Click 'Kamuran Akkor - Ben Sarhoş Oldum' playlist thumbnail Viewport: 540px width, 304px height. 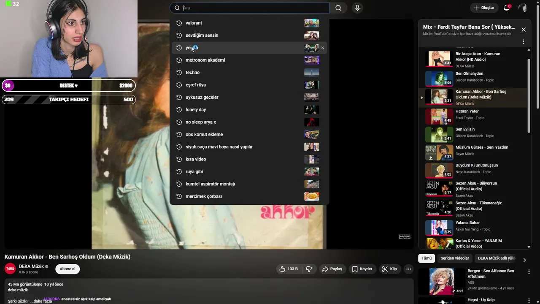(439, 97)
